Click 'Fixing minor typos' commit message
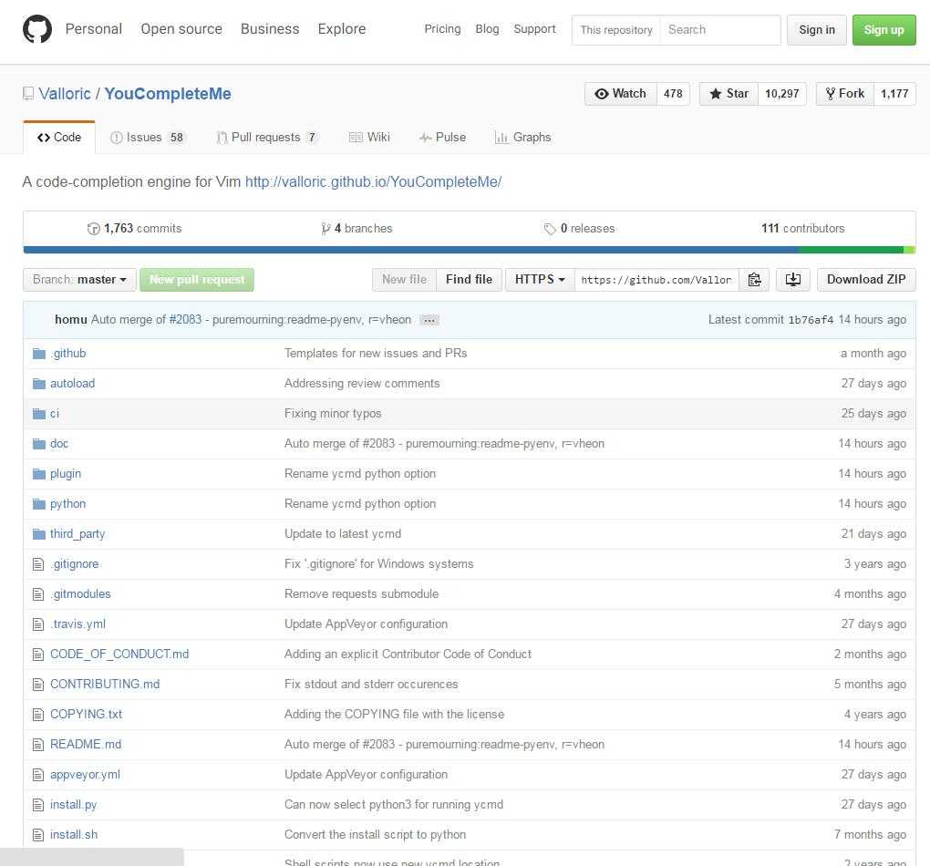This screenshot has width=930, height=866. 333,414
